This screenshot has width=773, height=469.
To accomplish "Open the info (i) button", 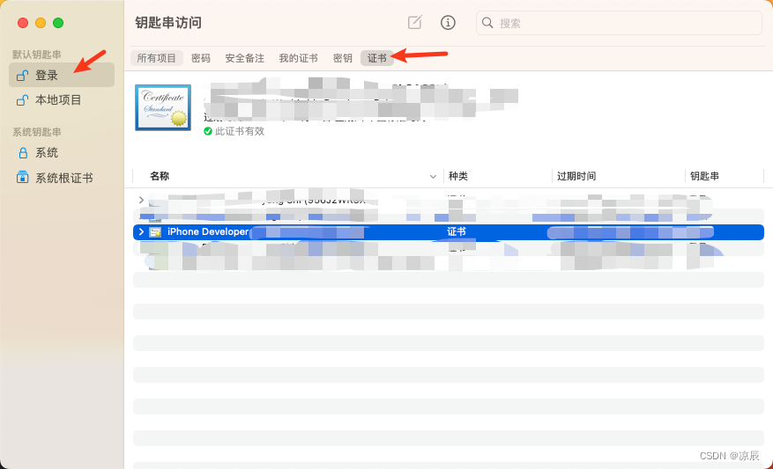I will (448, 23).
